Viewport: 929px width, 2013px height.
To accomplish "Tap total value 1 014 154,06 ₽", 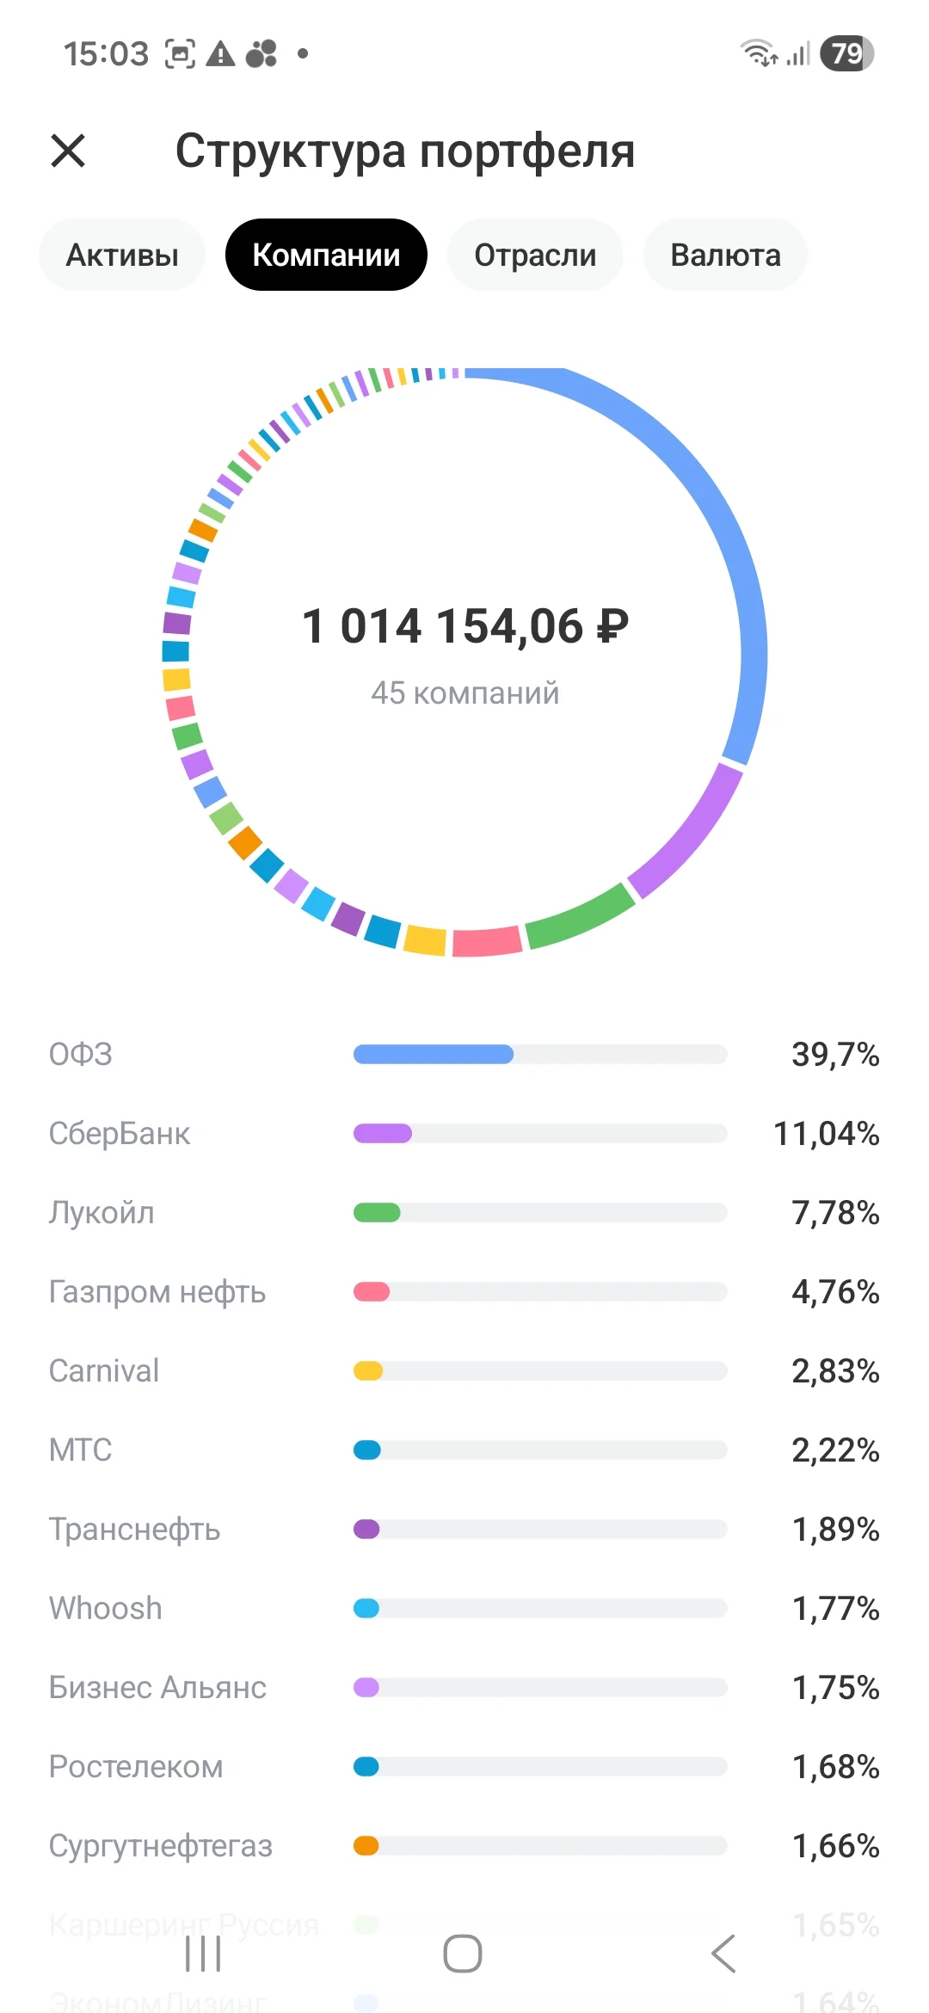I will [x=465, y=625].
